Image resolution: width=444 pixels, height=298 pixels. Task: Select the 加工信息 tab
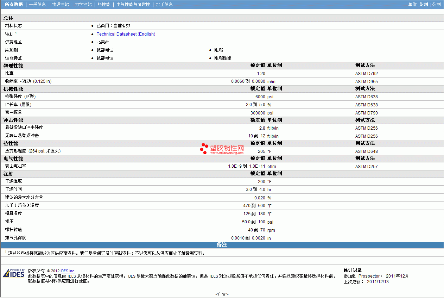(164, 5)
